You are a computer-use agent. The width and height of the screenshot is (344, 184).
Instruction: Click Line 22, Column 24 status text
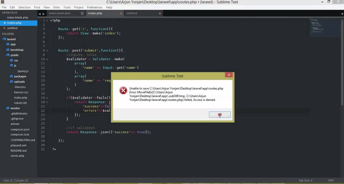pos(16,181)
